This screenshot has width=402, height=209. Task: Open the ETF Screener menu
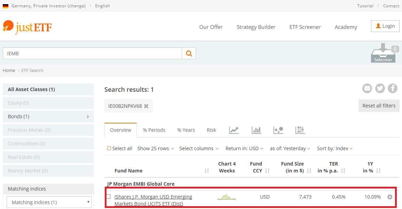tap(305, 27)
